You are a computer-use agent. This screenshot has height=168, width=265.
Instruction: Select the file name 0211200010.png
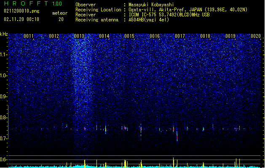click(x=21, y=11)
